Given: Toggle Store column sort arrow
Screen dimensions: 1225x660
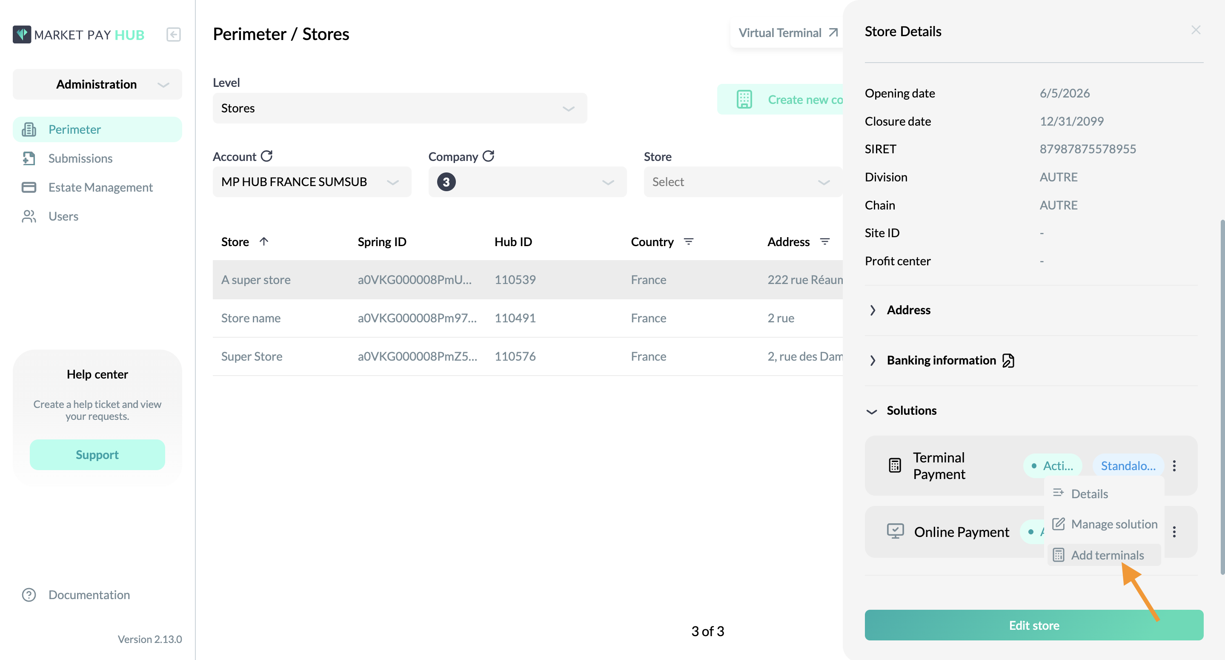Looking at the screenshot, I should pyautogui.click(x=264, y=241).
